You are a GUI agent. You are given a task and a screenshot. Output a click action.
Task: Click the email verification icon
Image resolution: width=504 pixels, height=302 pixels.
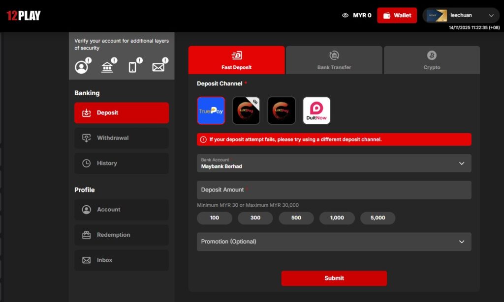(x=158, y=67)
